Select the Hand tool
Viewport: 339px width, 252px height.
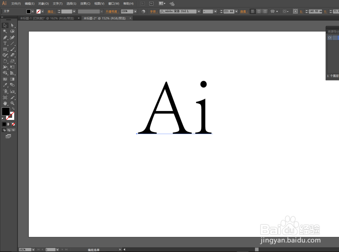click(x=5, y=103)
